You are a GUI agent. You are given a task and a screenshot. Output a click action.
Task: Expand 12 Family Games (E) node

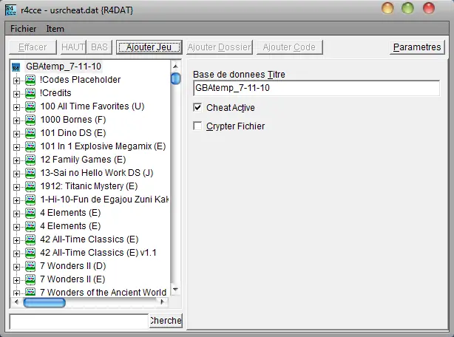point(16,160)
